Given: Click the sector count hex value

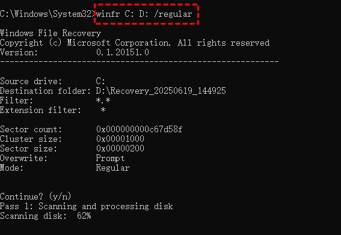Looking at the screenshot, I should pyautogui.click(x=139, y=129).
